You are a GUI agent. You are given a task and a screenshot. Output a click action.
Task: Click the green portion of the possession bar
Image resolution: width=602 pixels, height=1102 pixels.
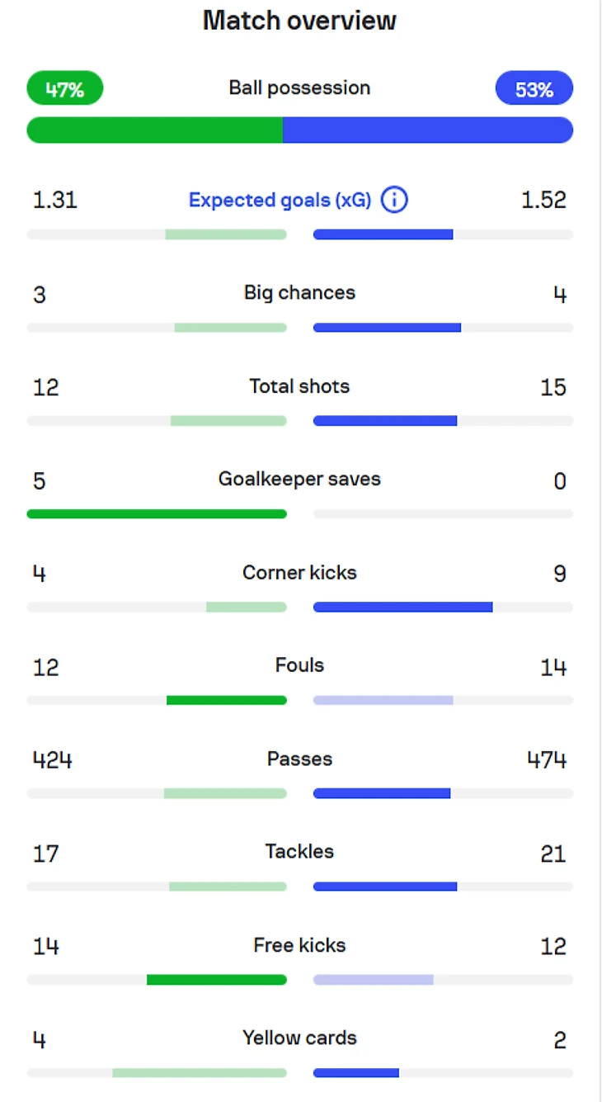click(x=155, y=130)
